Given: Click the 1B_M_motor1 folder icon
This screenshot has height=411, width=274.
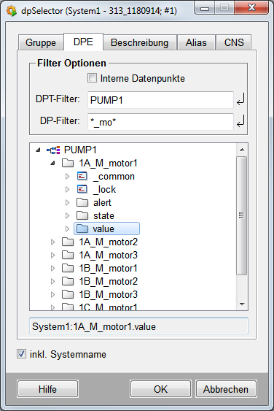Looking at the screenshot, I should pyautogui.click(x=68, y=268).
